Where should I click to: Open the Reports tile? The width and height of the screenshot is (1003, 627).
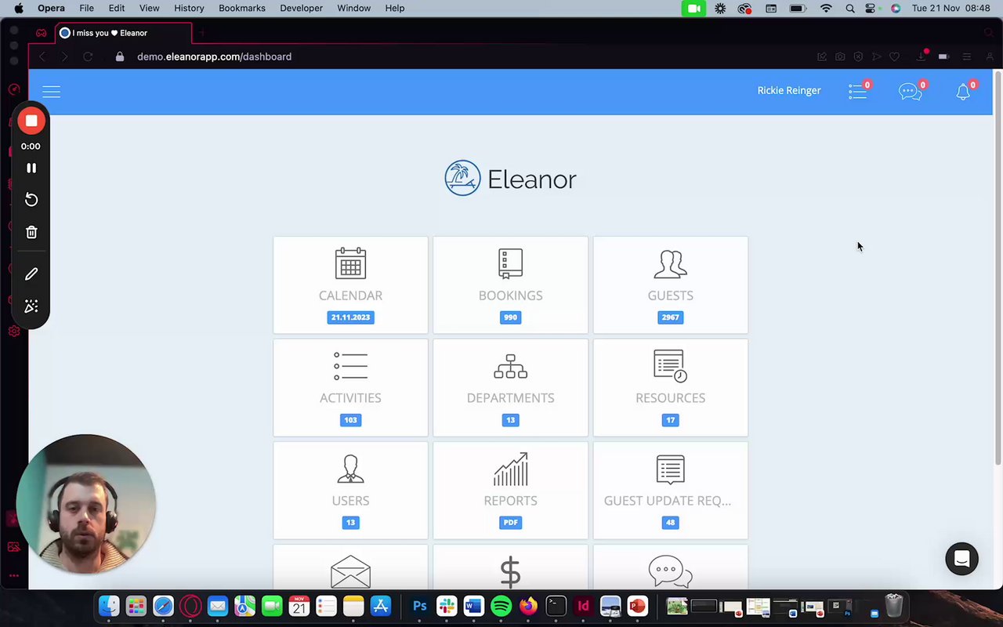[510, 491]
